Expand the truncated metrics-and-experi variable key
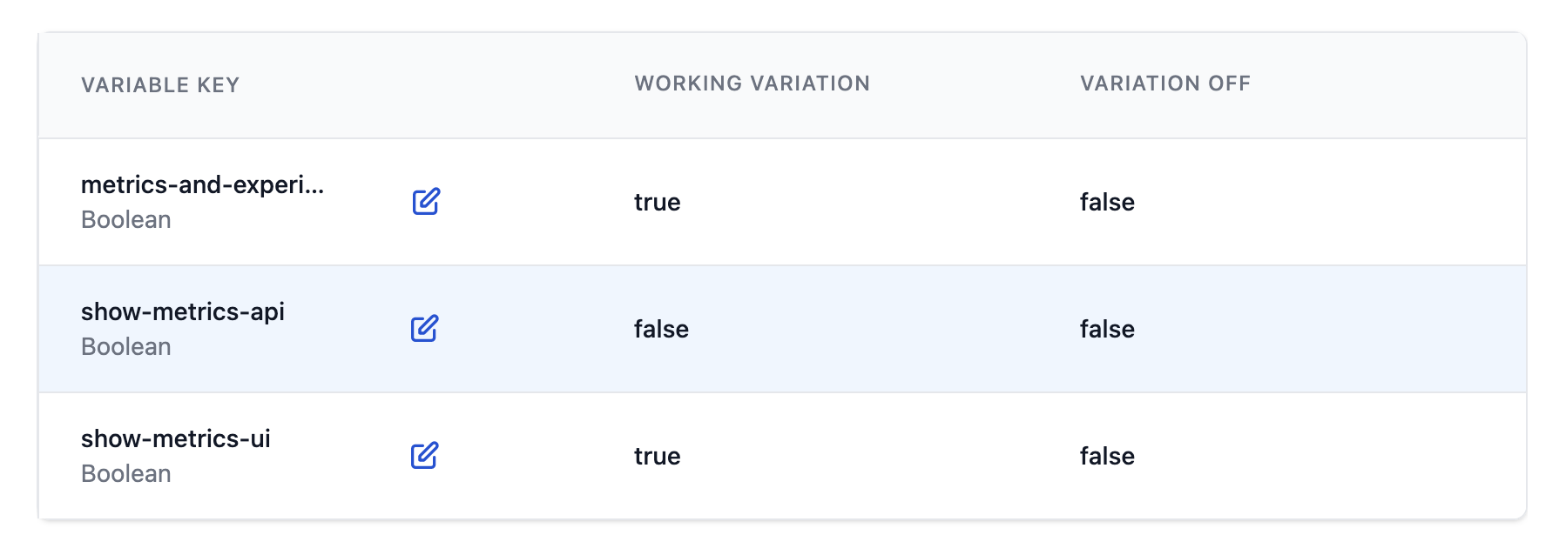This screenshot has height=555, width=1566. click(x=204, y=185)
